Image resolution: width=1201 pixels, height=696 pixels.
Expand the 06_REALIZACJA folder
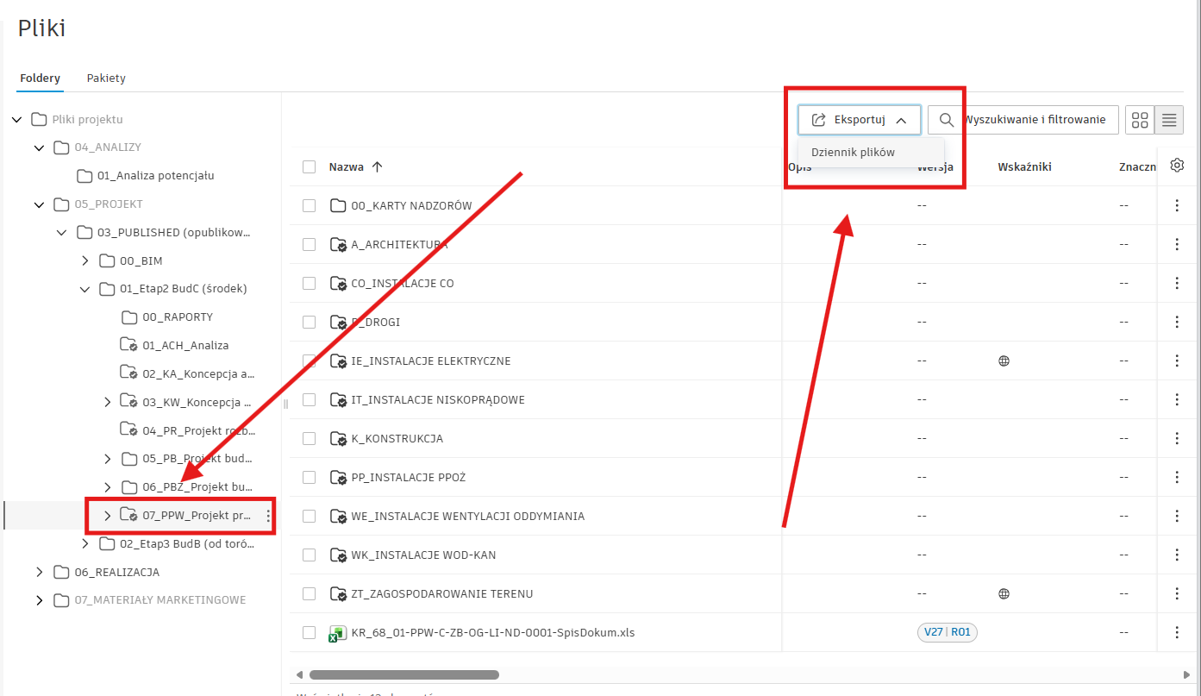(39, 572)
